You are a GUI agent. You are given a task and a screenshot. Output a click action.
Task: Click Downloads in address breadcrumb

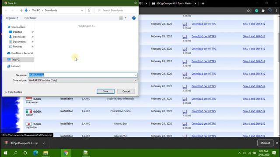[51, 10]
